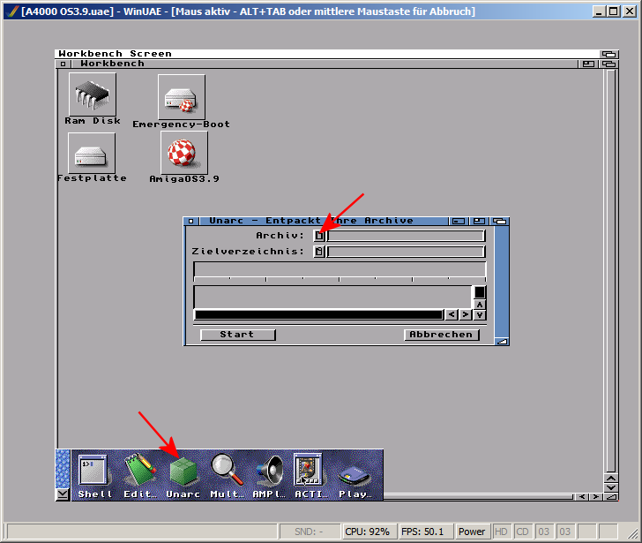Click down arrow of Unarc list scrollbar
The image size is (642, 543).
pos(480,314)
